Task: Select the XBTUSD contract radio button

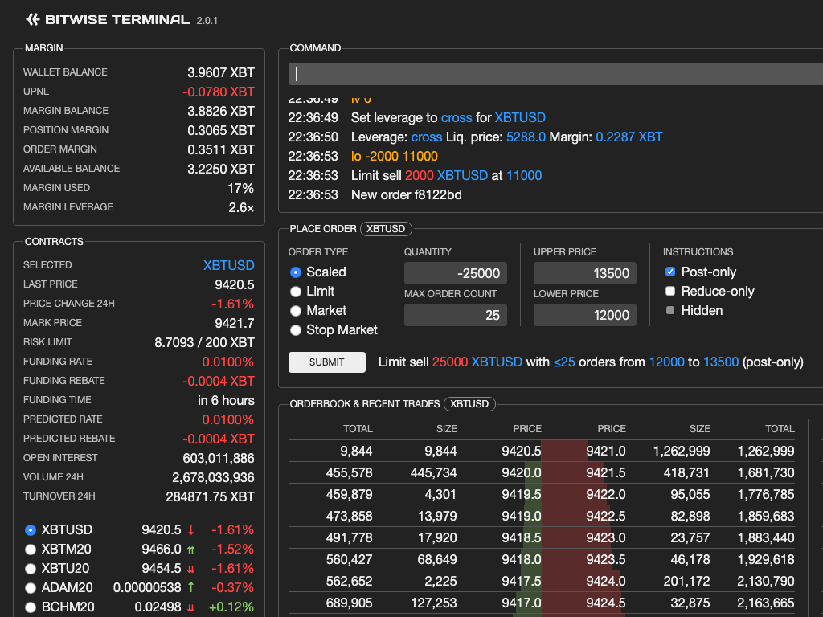Action: [x=31, y=530]
